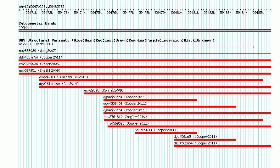Click the red loss bar of nsv527951
Image resolution: width=280 pixels, height=168 pixels.
click(145, 74)
